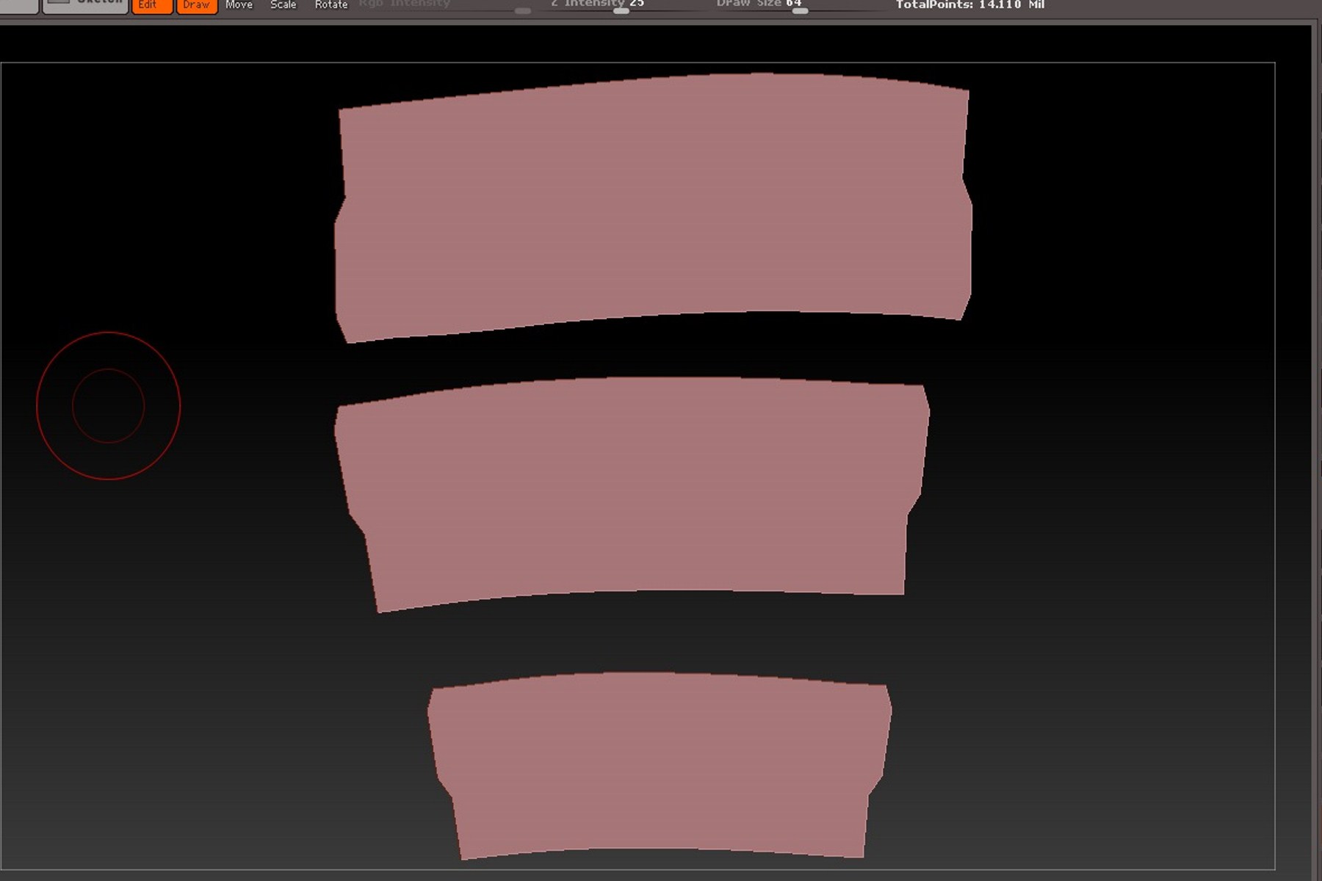Toggle the Edit mode button

coord(152,6)
